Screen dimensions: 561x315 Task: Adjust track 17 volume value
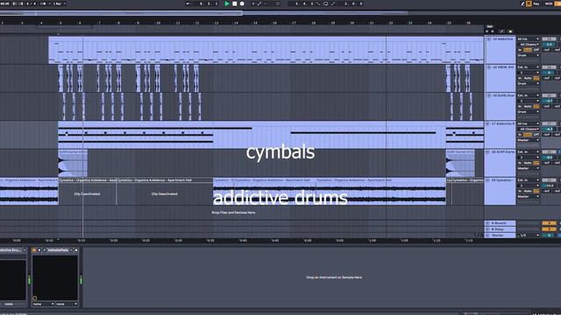tap(550, 129)
